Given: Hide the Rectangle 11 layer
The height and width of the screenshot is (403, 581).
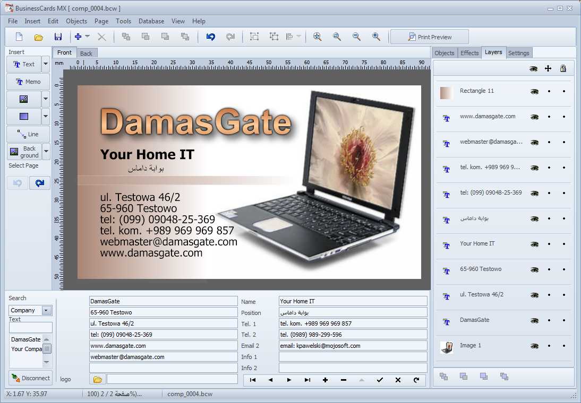Looking at the screenshot, I should (534, 91).
